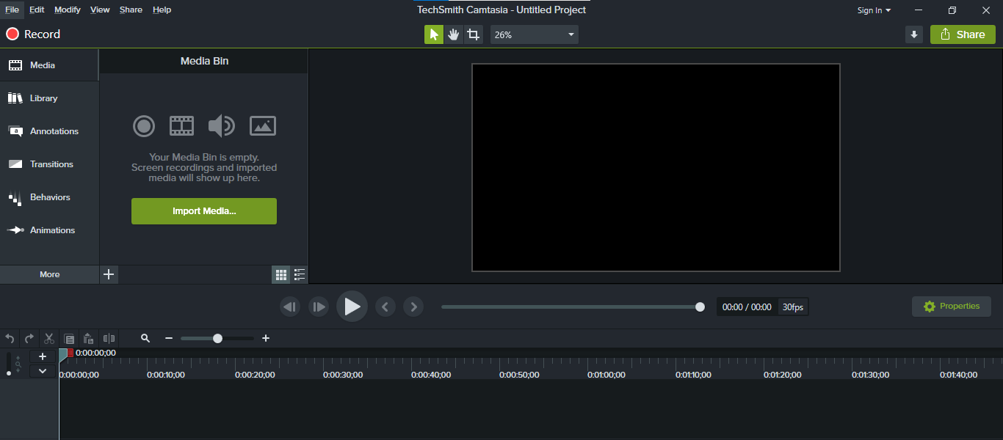This screenshot has width=1003, height=440.
Task: Click the picture image icon in Media Bin
Action: (263, 126)
